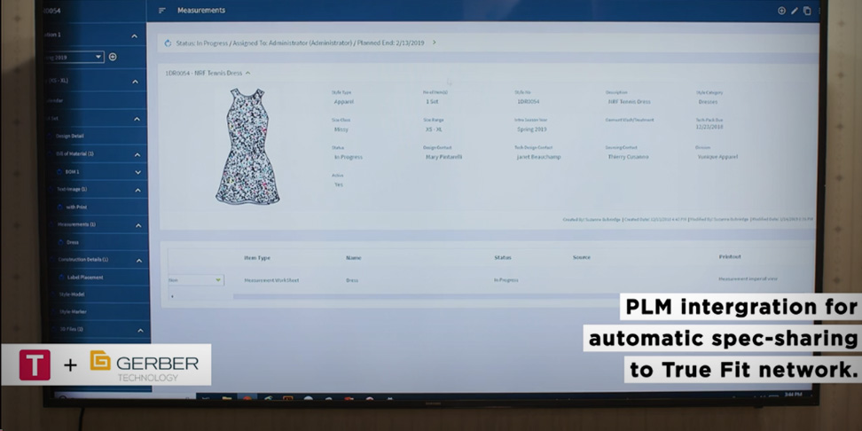Click the Yunique Apparel division value
862x431 pixels.
(x=717, y=157)
